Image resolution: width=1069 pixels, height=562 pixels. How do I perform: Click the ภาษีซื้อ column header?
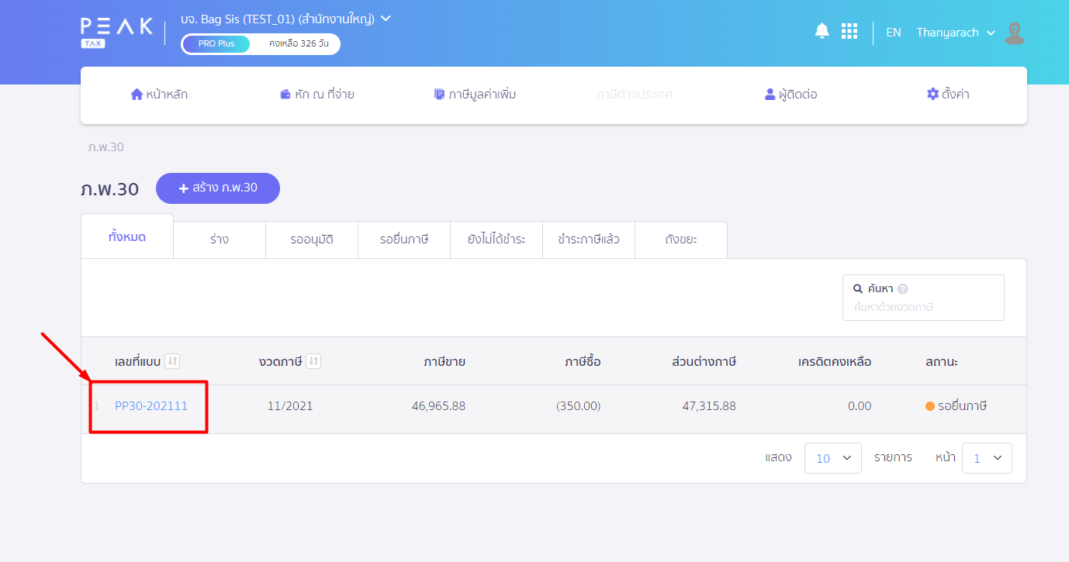point(582,361)
